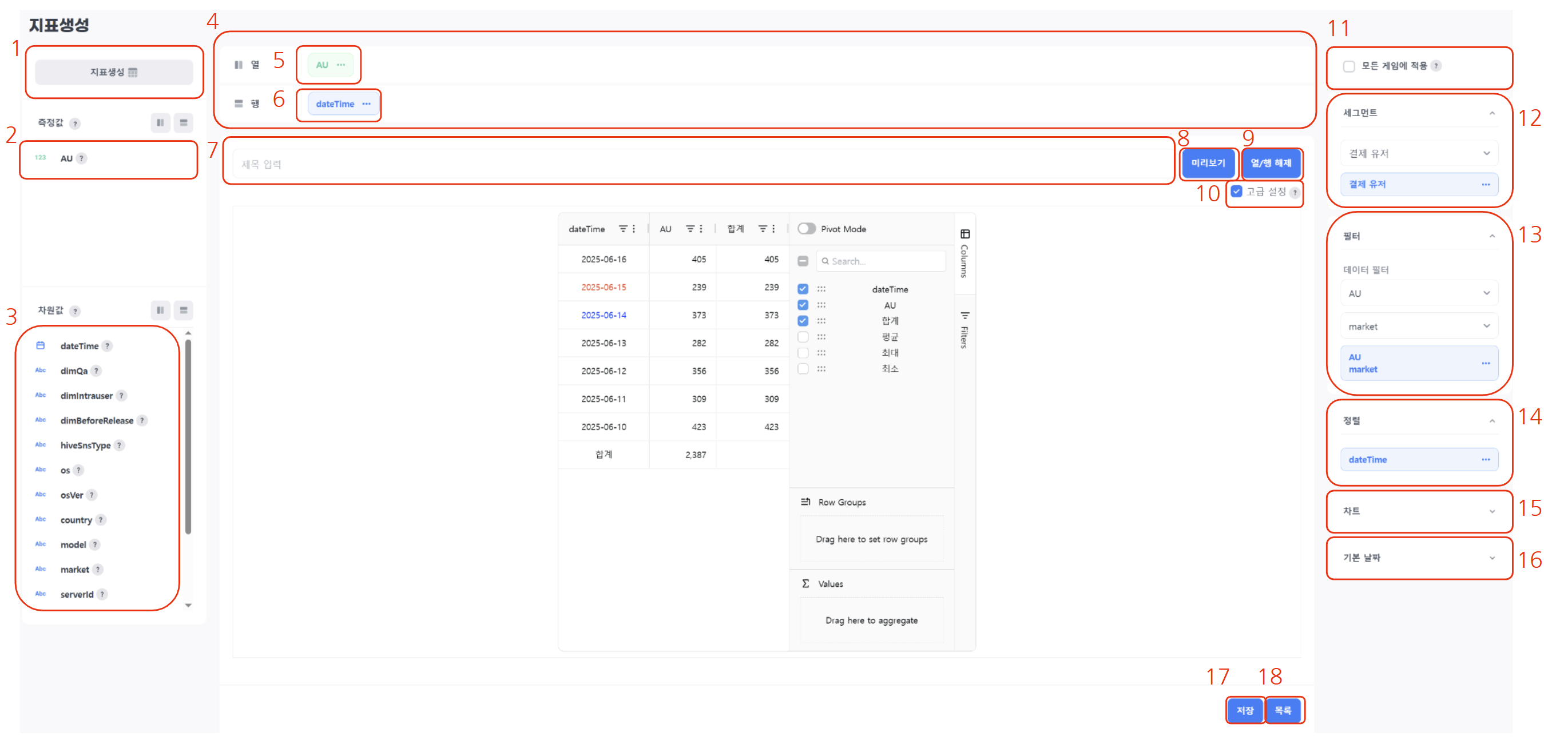The image size is (1544, 740).
Task: Check the 평균 column checkbox
Action: coord(803,337)
